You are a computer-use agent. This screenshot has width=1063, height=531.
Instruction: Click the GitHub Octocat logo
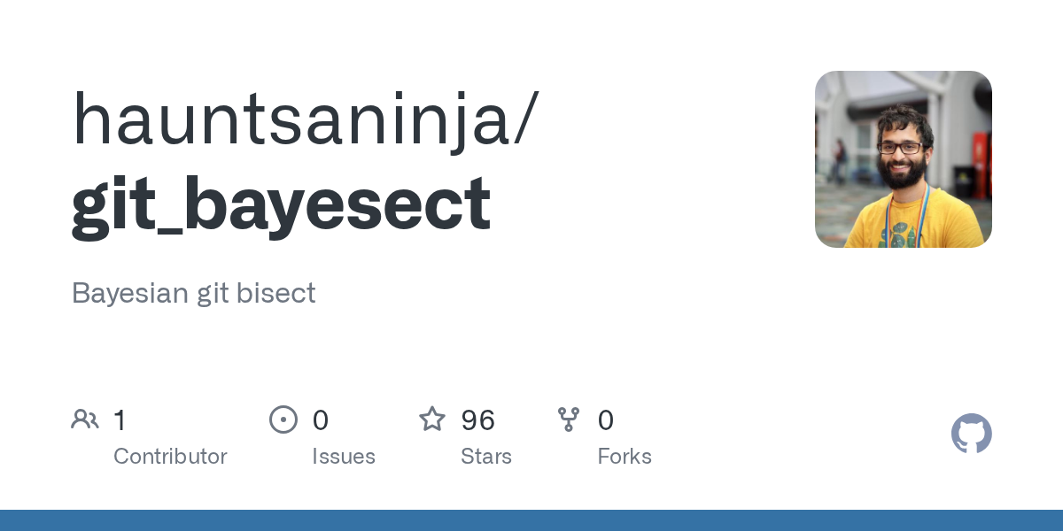click(x=972, y=434)
